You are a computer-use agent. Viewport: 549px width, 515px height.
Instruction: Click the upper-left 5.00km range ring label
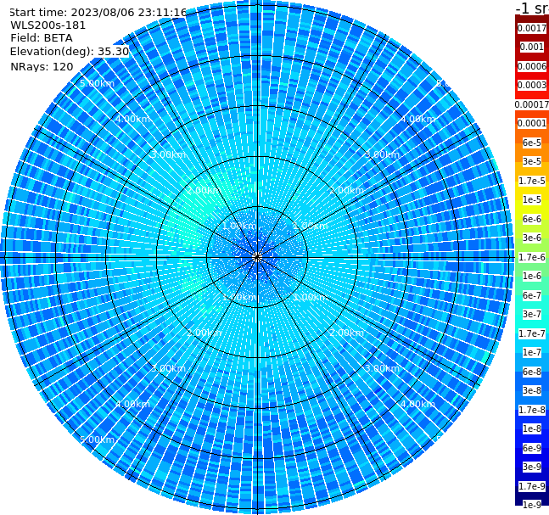(97, 83)
